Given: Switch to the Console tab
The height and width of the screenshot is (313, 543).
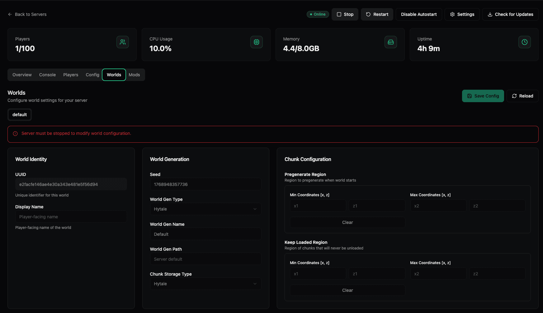Looking at the screenshot, I should coord(47,75).
